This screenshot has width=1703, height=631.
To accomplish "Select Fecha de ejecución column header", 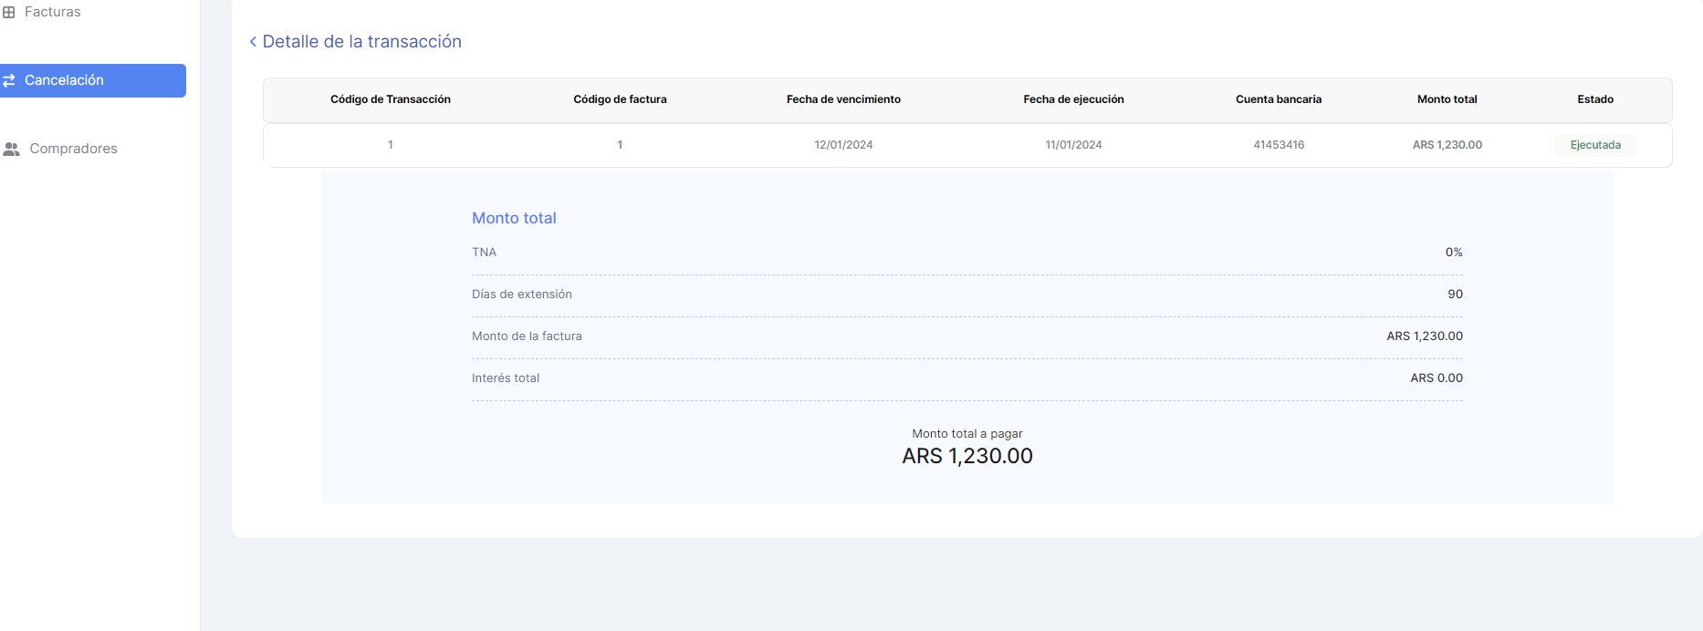I will point(1073,99).
